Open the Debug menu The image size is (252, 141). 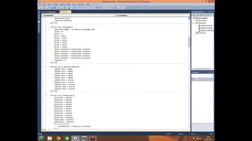pos(62,4)
